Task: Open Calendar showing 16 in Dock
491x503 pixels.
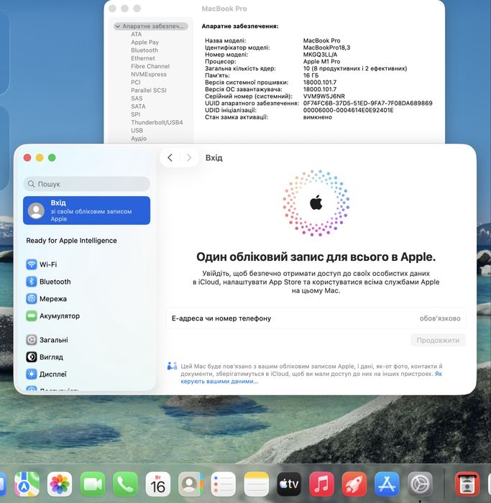Action: 158,484
